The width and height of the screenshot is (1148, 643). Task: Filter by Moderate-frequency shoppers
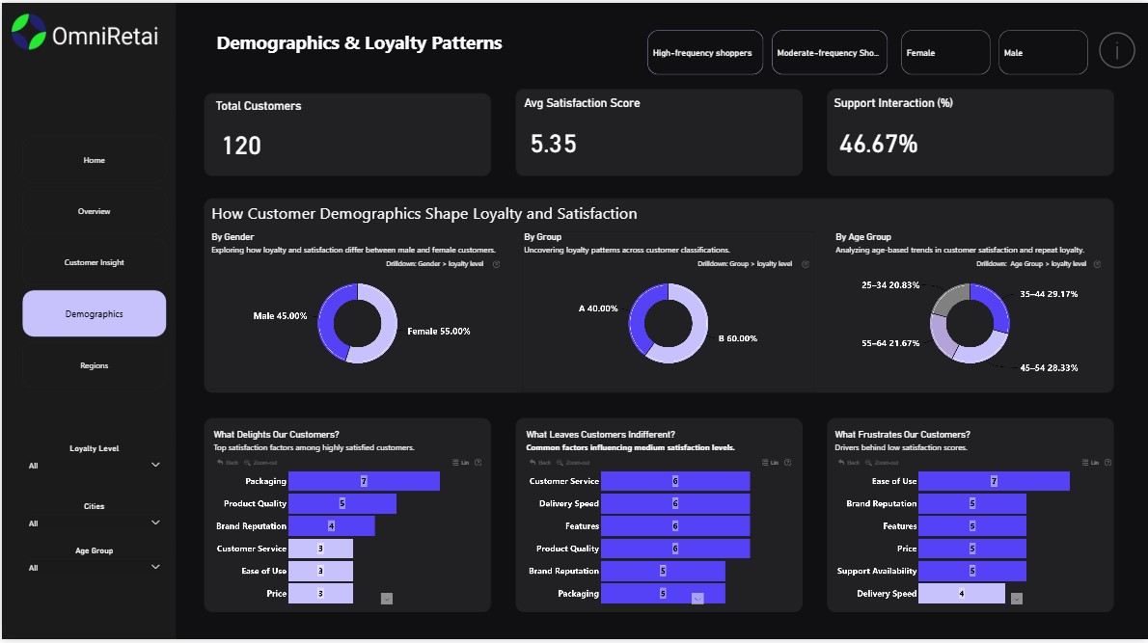pyautogui.click(x=829, y=53)
